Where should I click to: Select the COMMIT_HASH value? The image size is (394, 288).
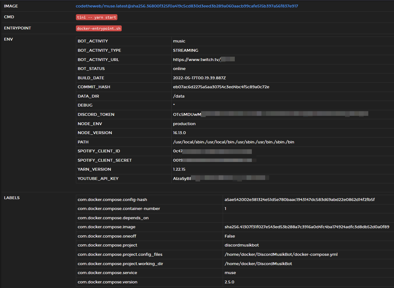pos(221,87)
